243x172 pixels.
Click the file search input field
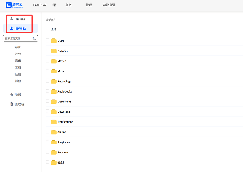[18, 38]
